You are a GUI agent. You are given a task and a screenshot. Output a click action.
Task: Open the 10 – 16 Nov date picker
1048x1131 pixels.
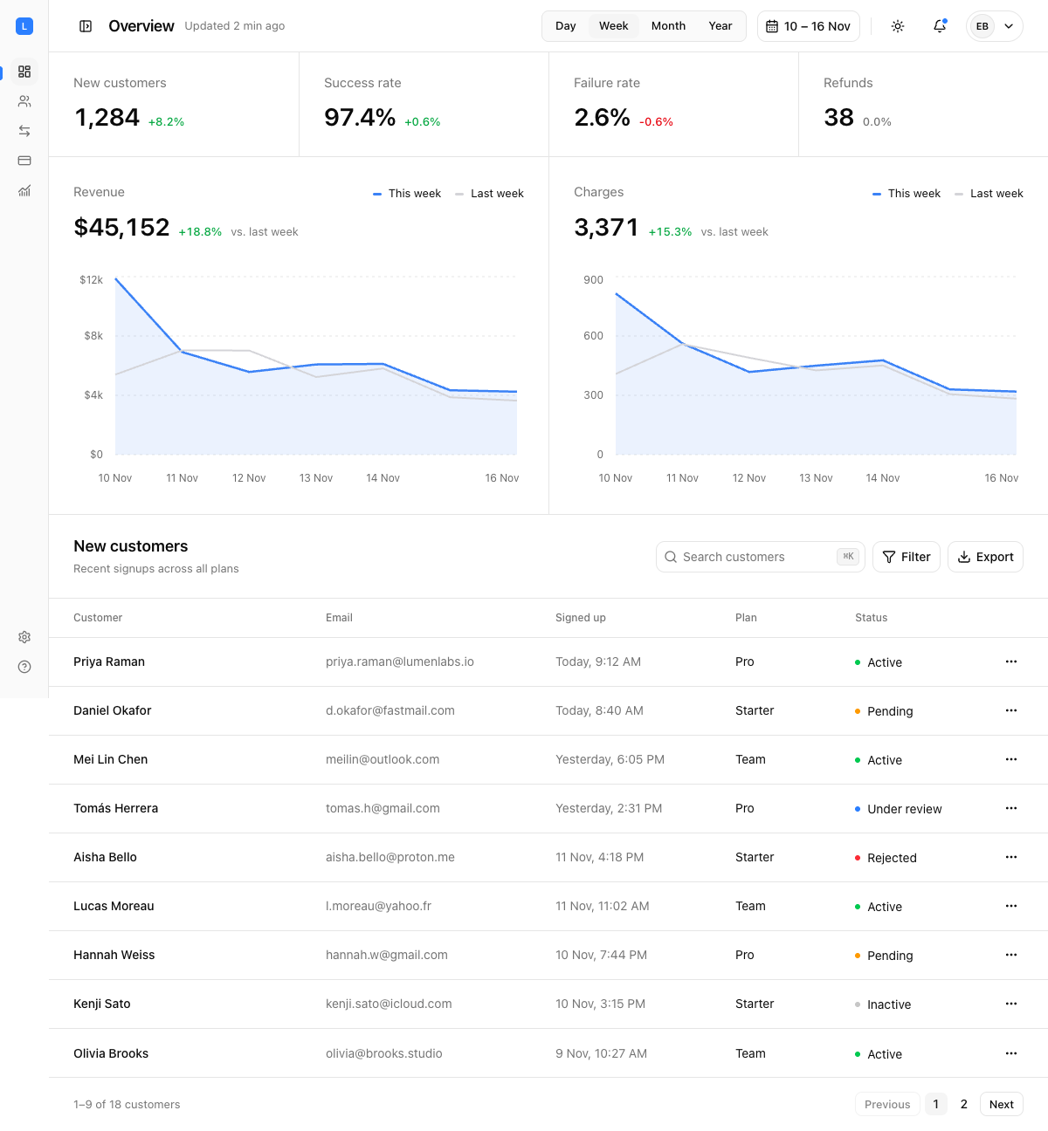coord(809,26)
